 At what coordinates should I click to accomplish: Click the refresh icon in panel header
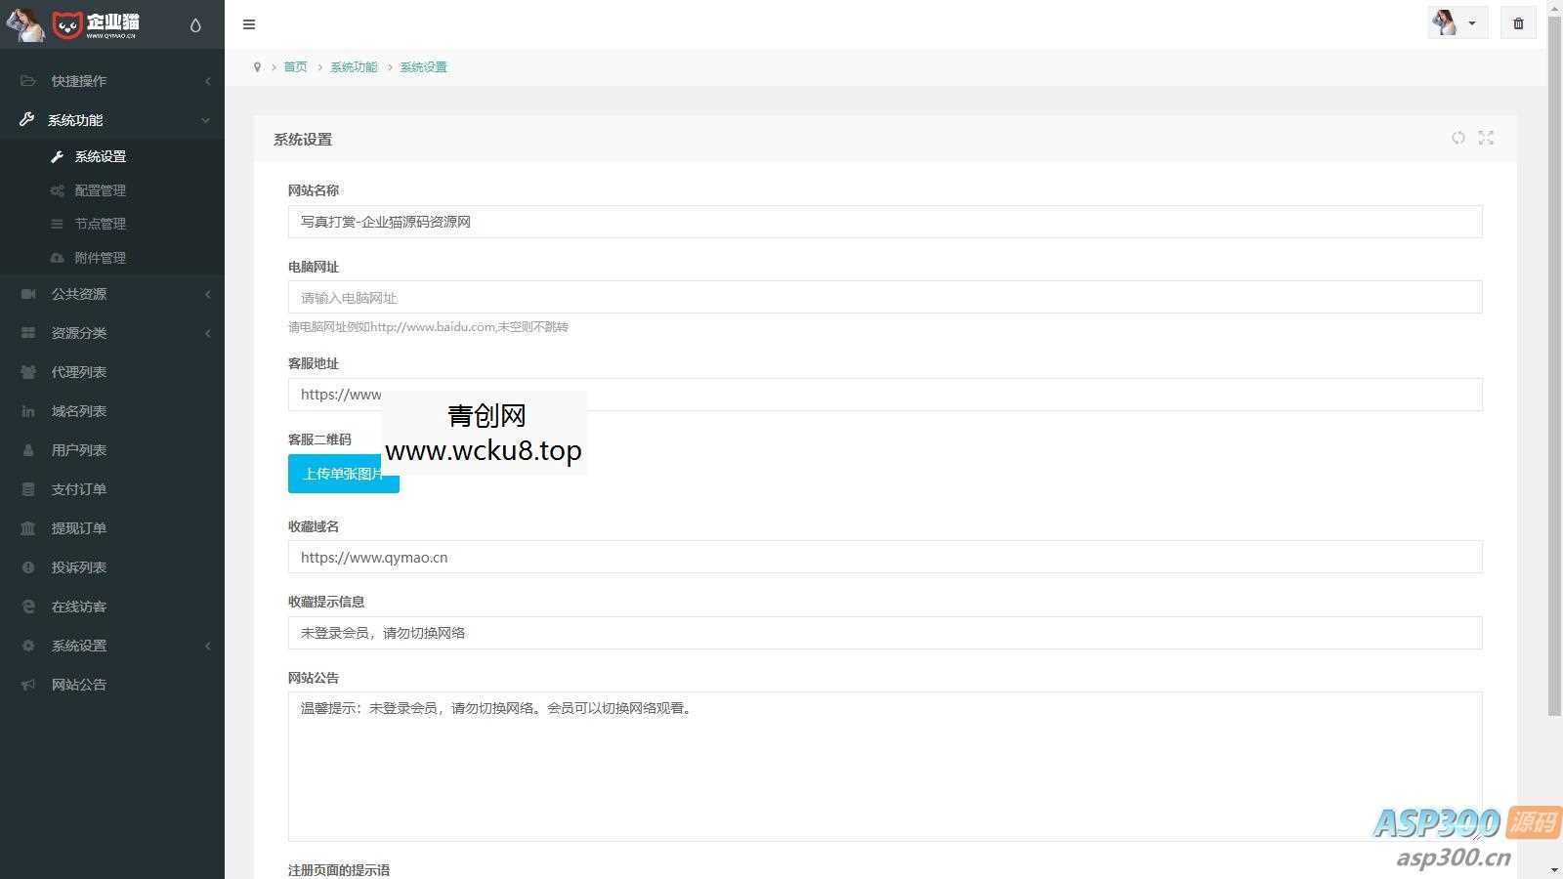click(x=1457, y=139)
